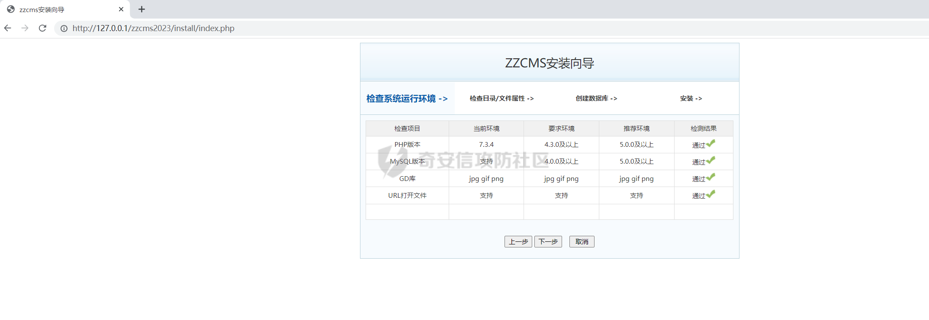Click the green check for URL打开文件
929x320 pixels.
point(711,193)
